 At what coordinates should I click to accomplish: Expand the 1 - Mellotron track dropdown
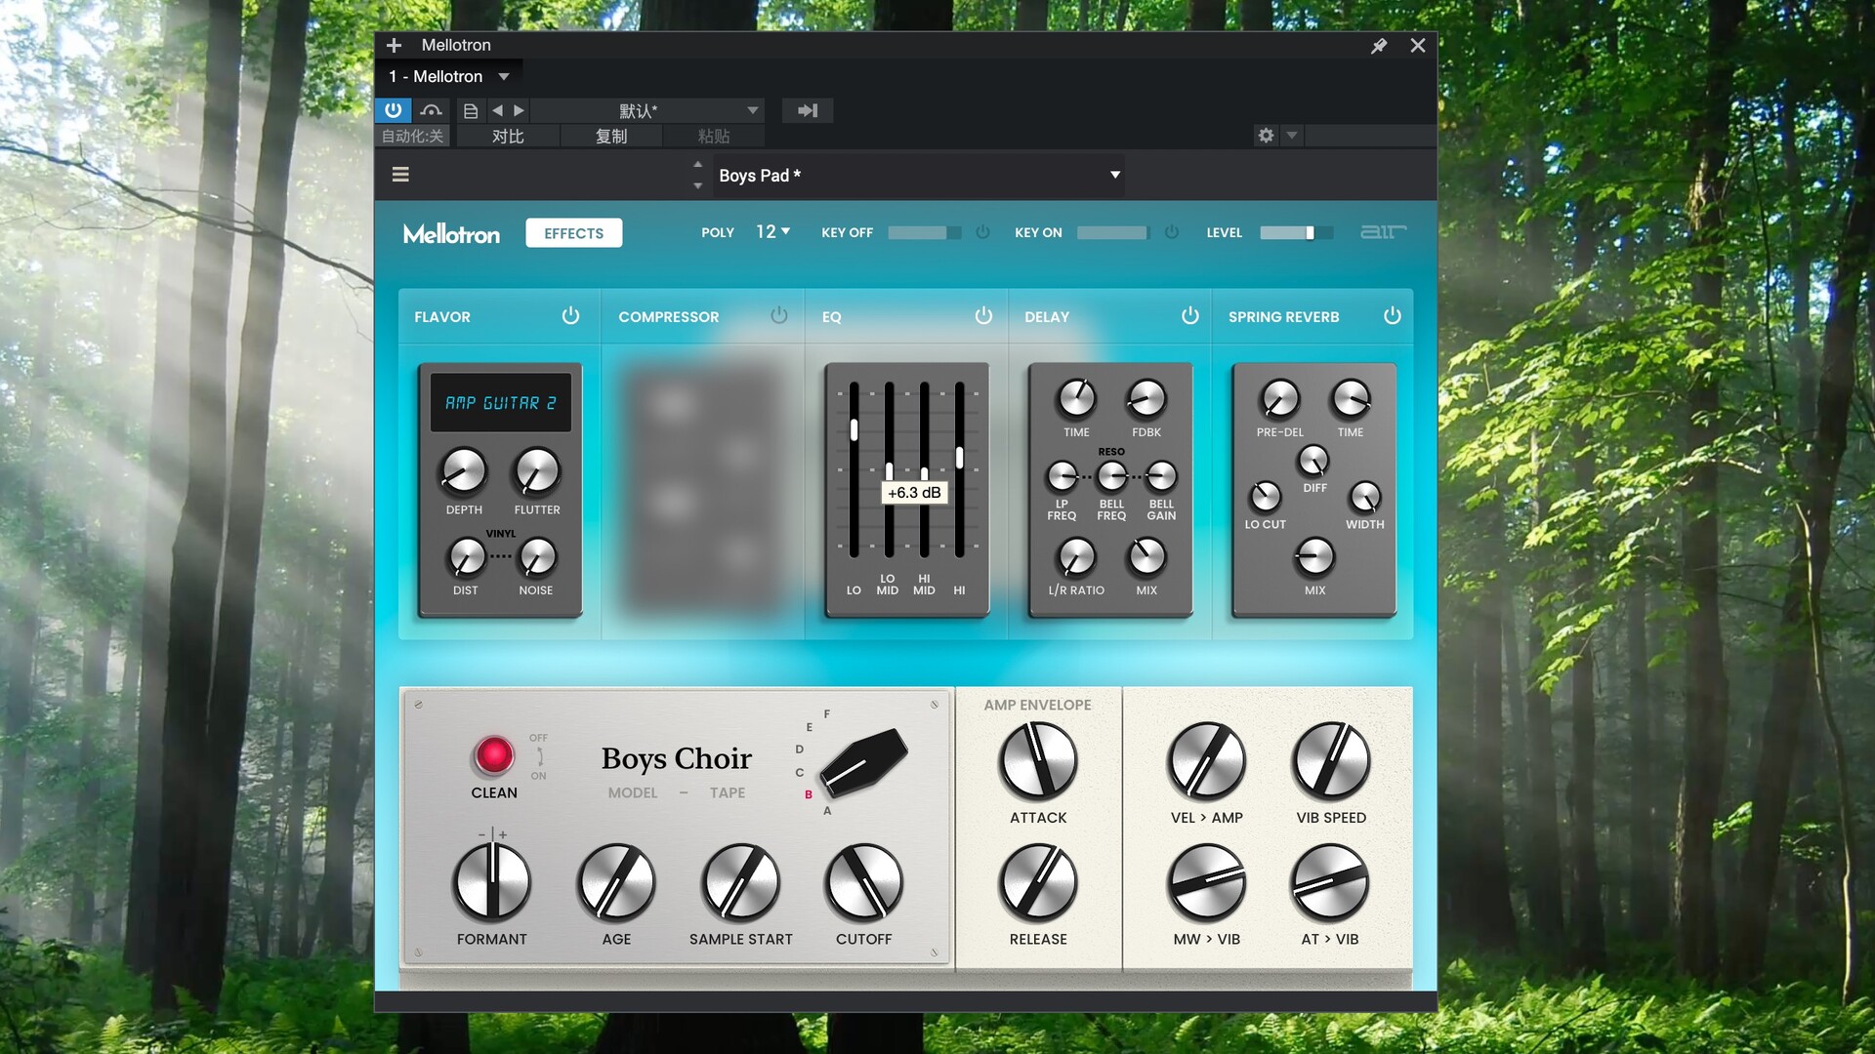coord(504,76)
